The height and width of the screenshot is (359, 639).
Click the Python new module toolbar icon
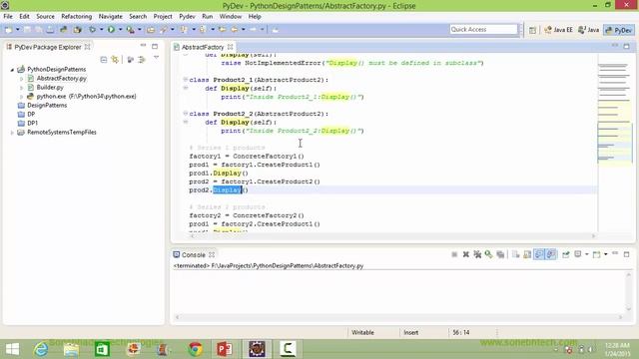(x=63, y=30)
